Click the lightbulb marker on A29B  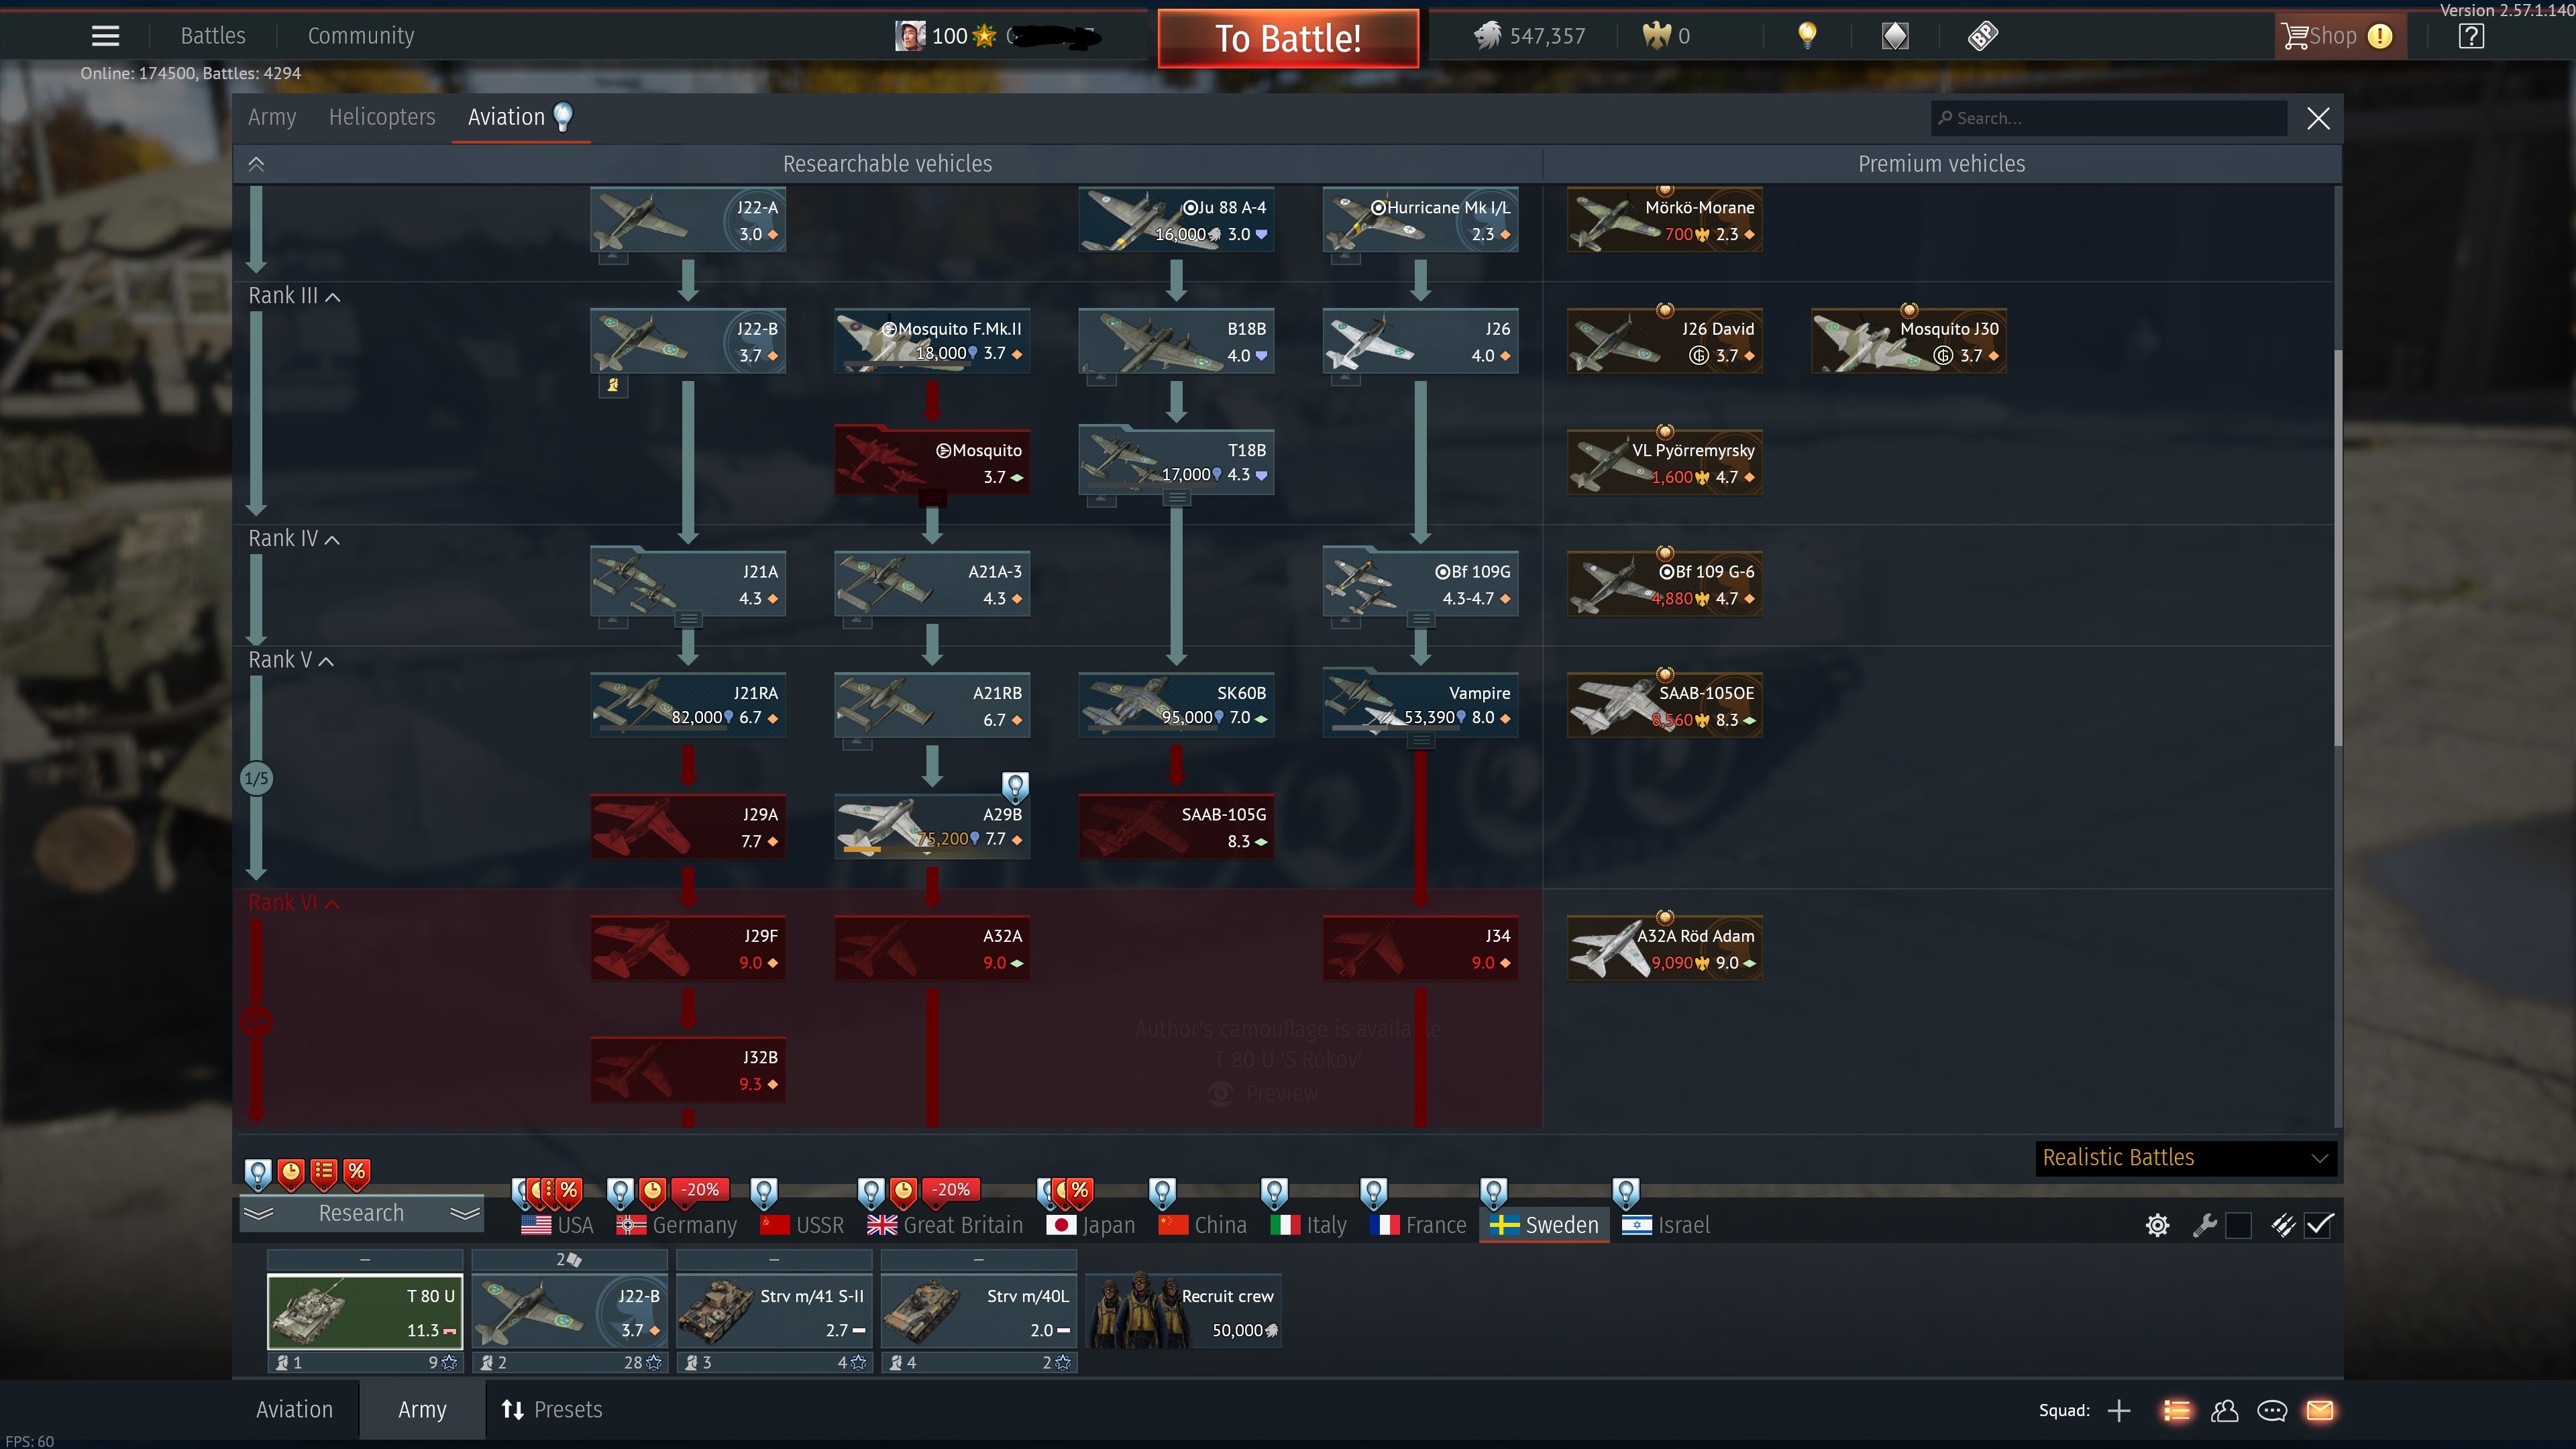tap(1015, 787)
